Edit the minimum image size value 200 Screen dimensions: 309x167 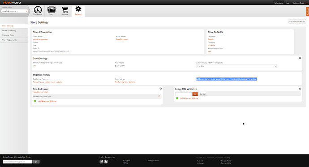point(34,65)
